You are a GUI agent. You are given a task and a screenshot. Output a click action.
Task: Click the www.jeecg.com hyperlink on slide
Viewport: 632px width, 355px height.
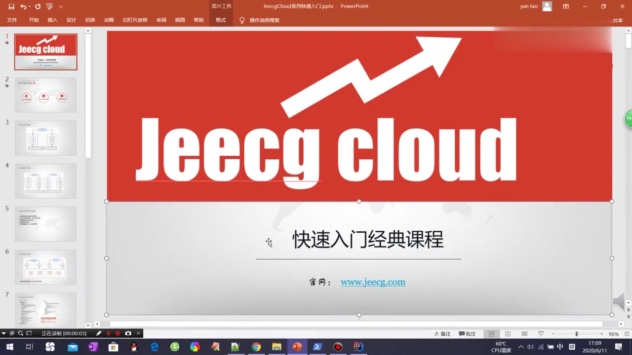pyautogui.click(x=373, y=282)
